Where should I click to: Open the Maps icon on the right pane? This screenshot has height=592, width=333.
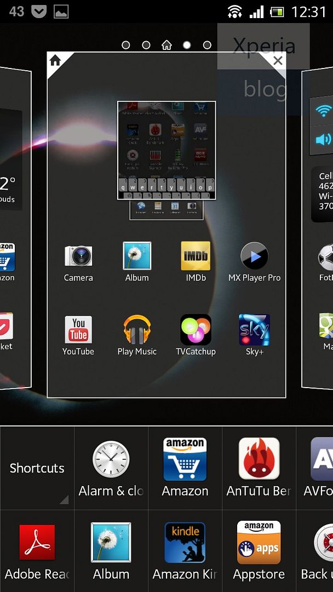(325, 331)
